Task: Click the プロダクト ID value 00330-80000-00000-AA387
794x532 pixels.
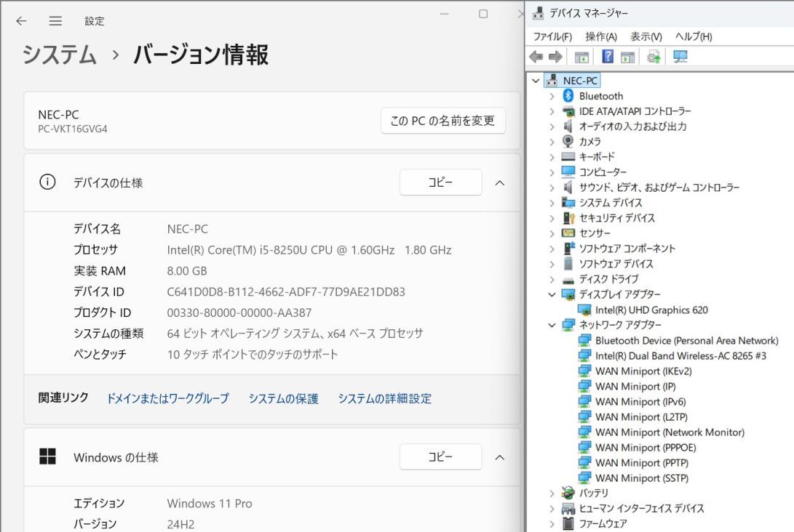Action: 239,313
